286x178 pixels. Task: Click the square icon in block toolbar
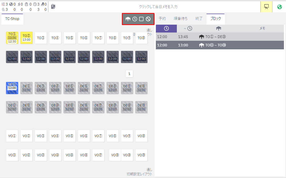click(x=141, y=19)
